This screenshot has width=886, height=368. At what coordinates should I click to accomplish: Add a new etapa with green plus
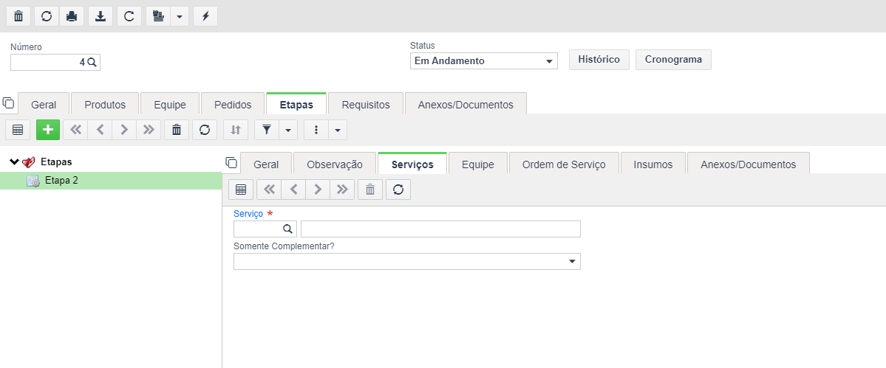[x=48, y=130]
